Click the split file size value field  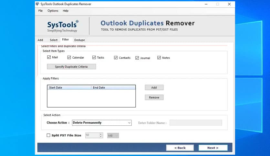tap(92, 135)
